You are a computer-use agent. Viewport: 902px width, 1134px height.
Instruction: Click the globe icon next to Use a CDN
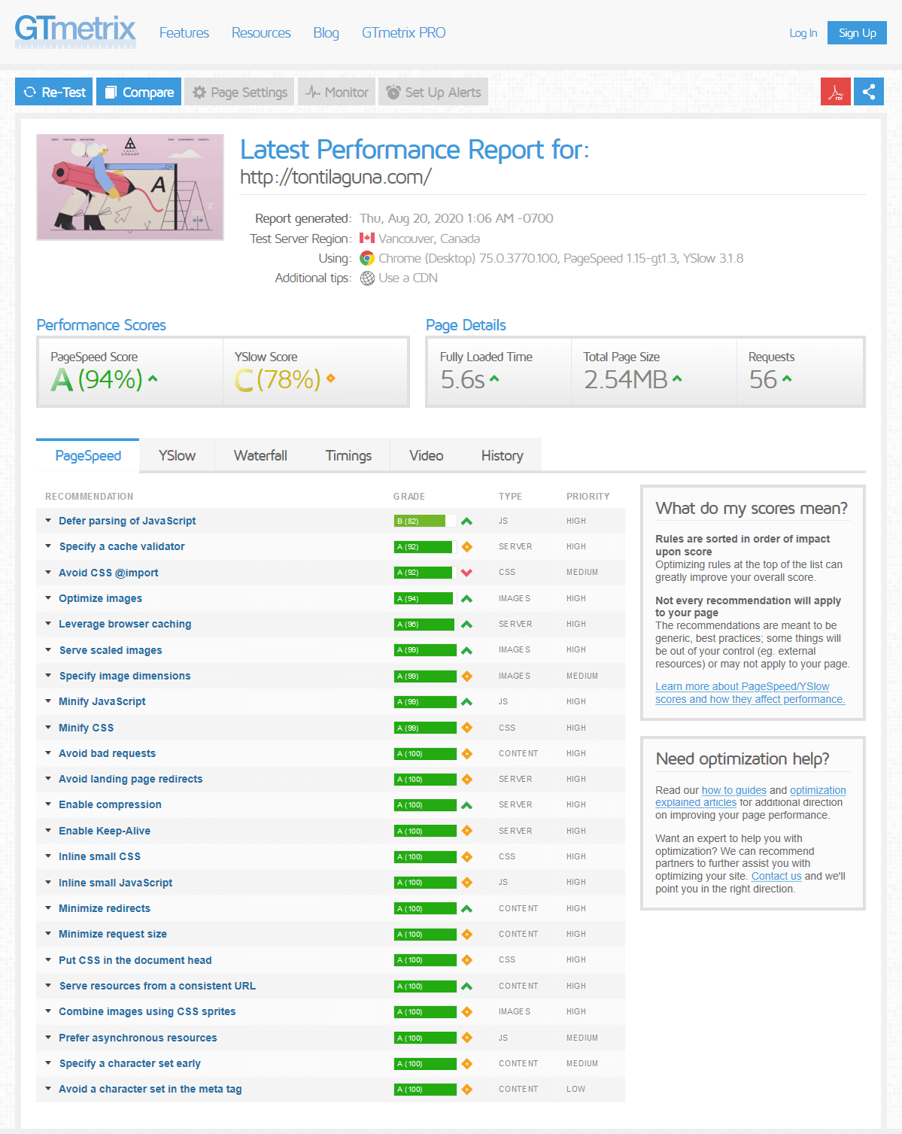(x=367, y=278)
